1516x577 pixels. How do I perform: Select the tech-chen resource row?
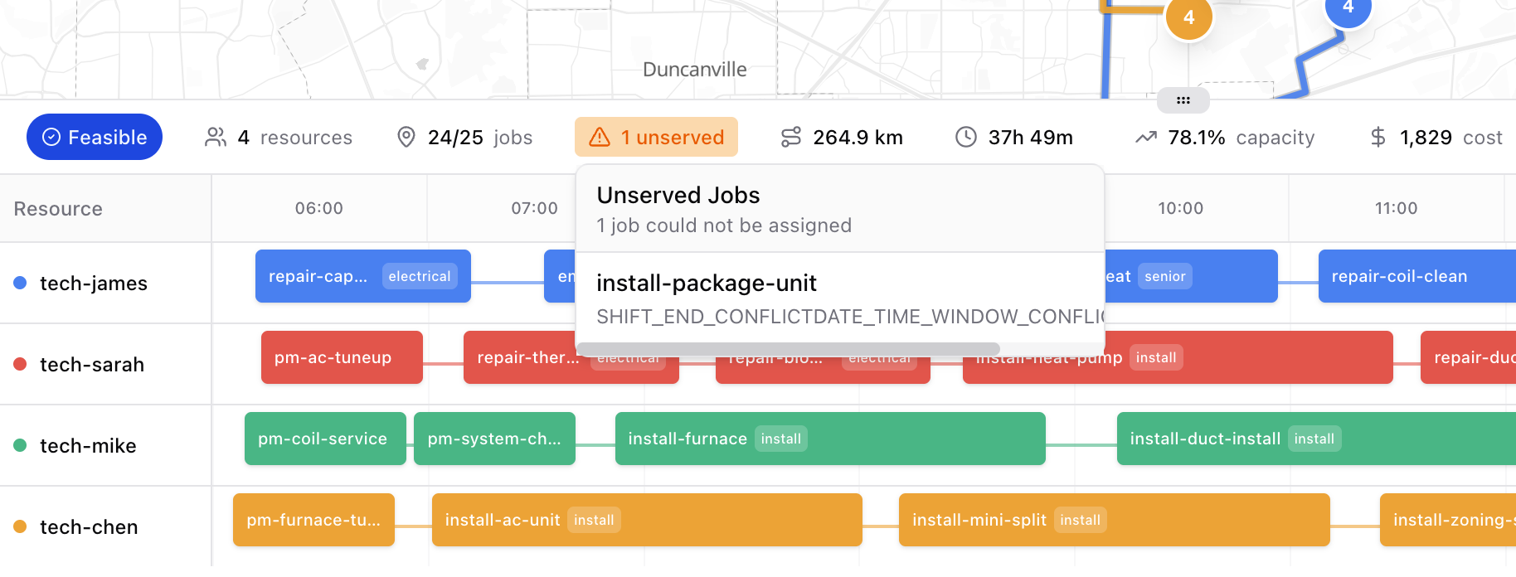105,526
